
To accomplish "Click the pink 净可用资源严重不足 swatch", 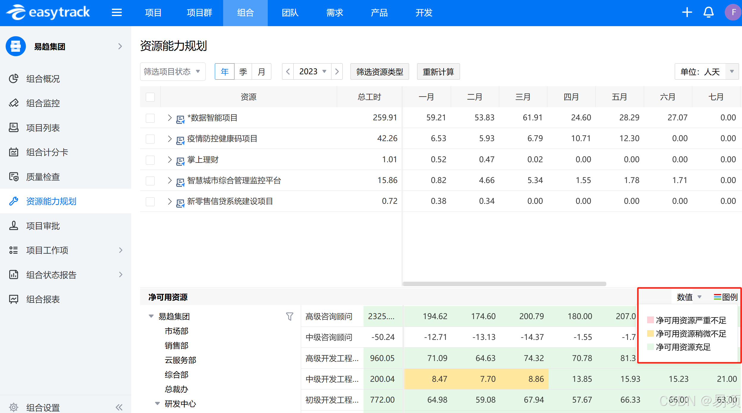I will (x=650, y=320).
